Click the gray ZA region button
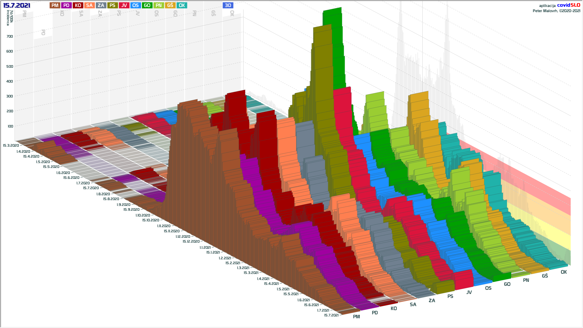583x328 pixels. click(x=101, y=5)
